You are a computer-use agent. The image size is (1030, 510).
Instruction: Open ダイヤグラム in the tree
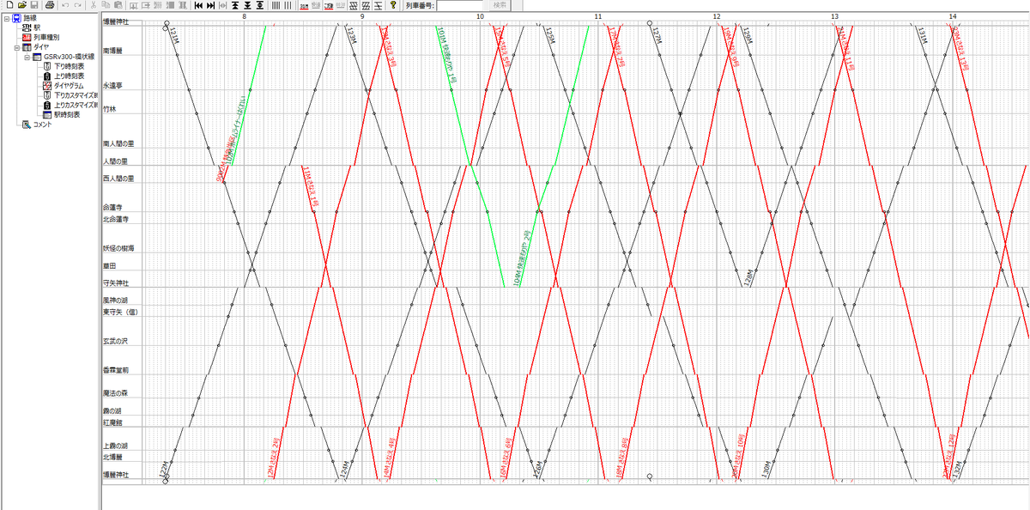pyautogui.click(x=70, y=85)
